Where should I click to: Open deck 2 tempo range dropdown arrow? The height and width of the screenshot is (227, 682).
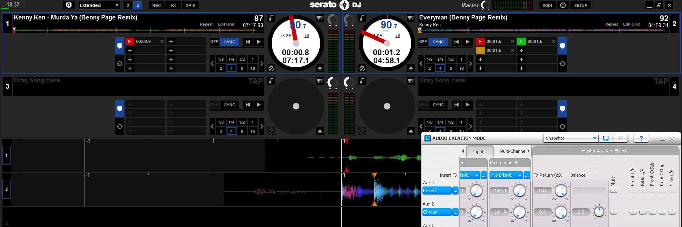click(411, 18)
